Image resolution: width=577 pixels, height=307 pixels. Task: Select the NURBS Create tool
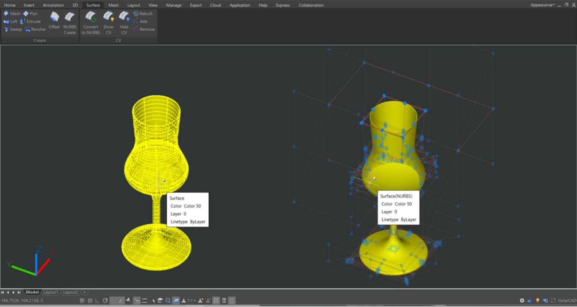coord(70,21)
